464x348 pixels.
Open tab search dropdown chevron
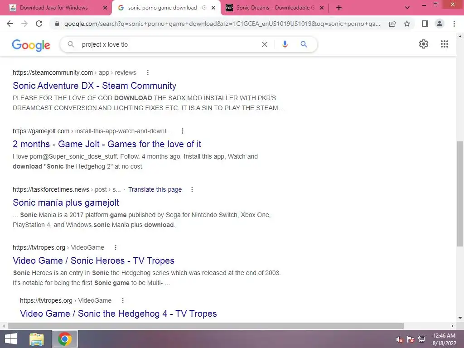tap(407, 8)
